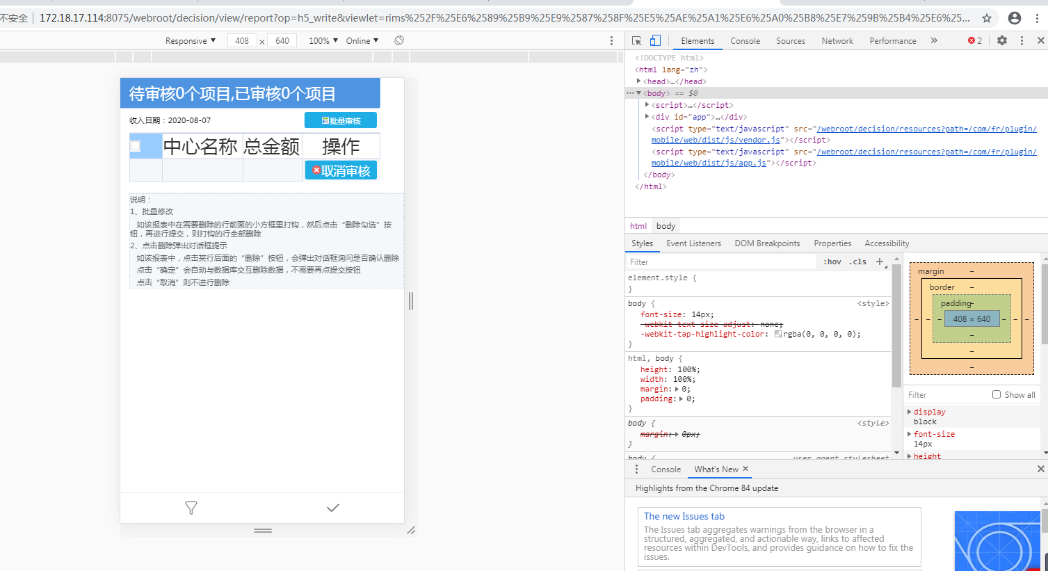Expand the first script node
The width and height of the screenshot is (1048, 571).
click(647, 105)
